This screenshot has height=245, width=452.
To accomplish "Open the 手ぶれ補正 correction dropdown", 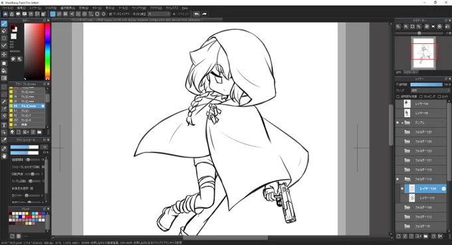I will pos(159,14).
